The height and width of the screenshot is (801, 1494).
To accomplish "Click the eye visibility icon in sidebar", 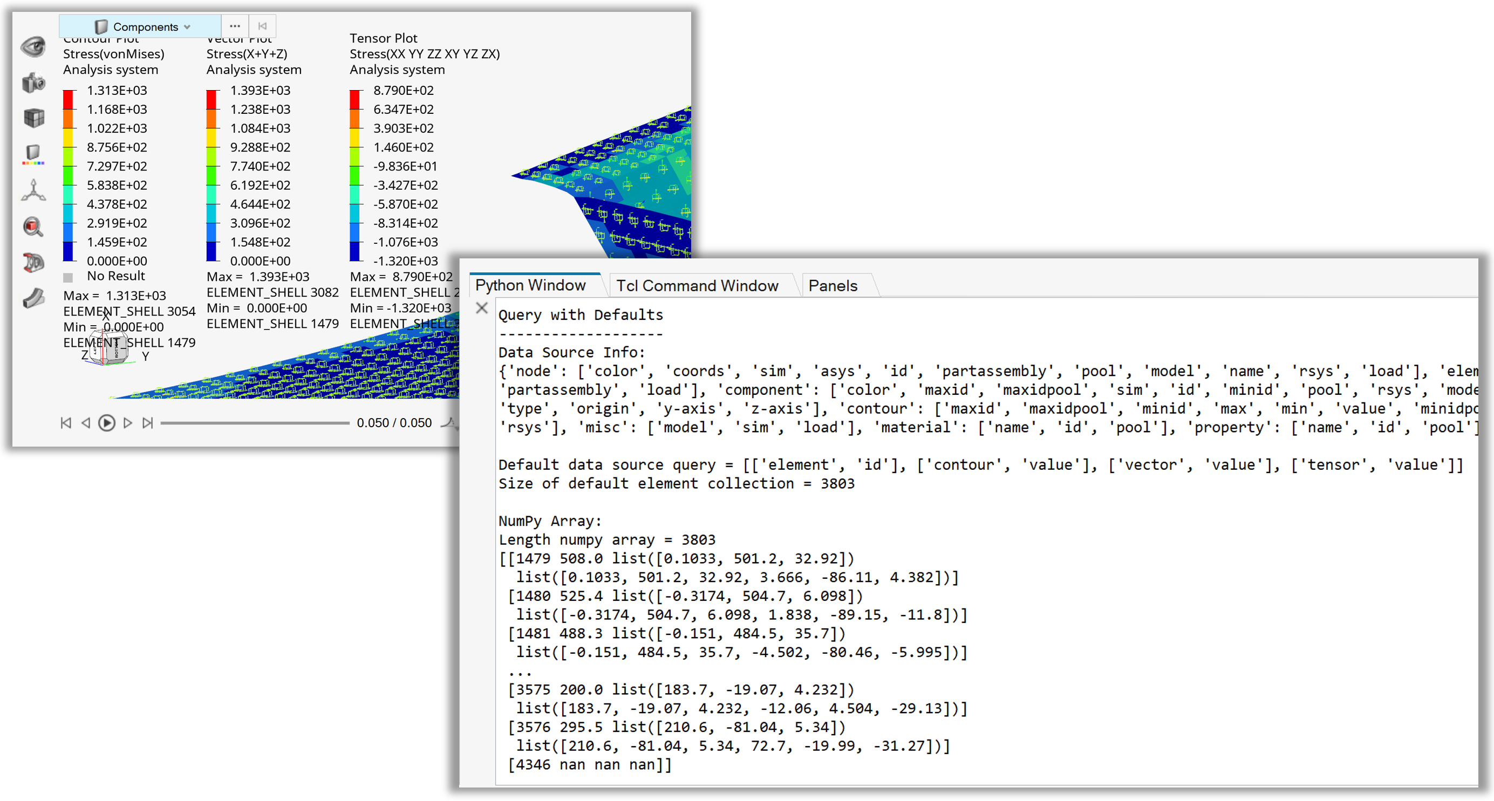I will click(x=33, y=46).
